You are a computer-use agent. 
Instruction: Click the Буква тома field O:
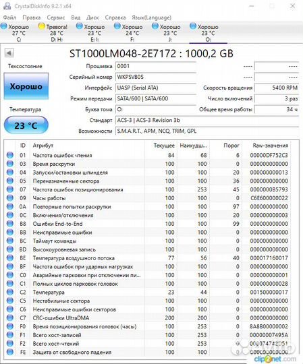point(156,109)
